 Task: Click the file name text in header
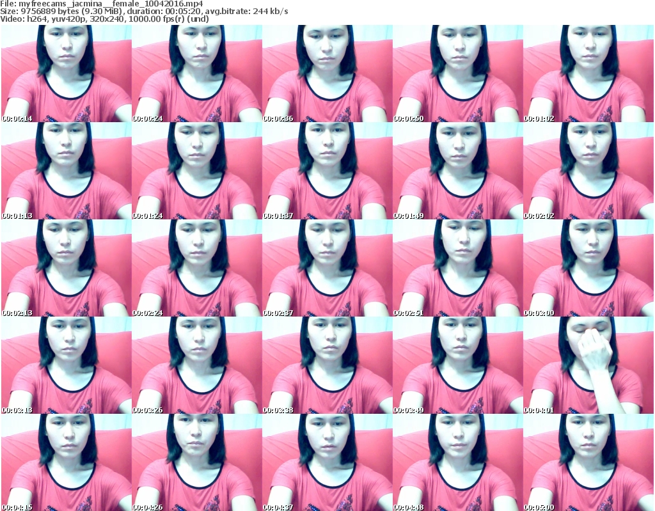(102, 4)
